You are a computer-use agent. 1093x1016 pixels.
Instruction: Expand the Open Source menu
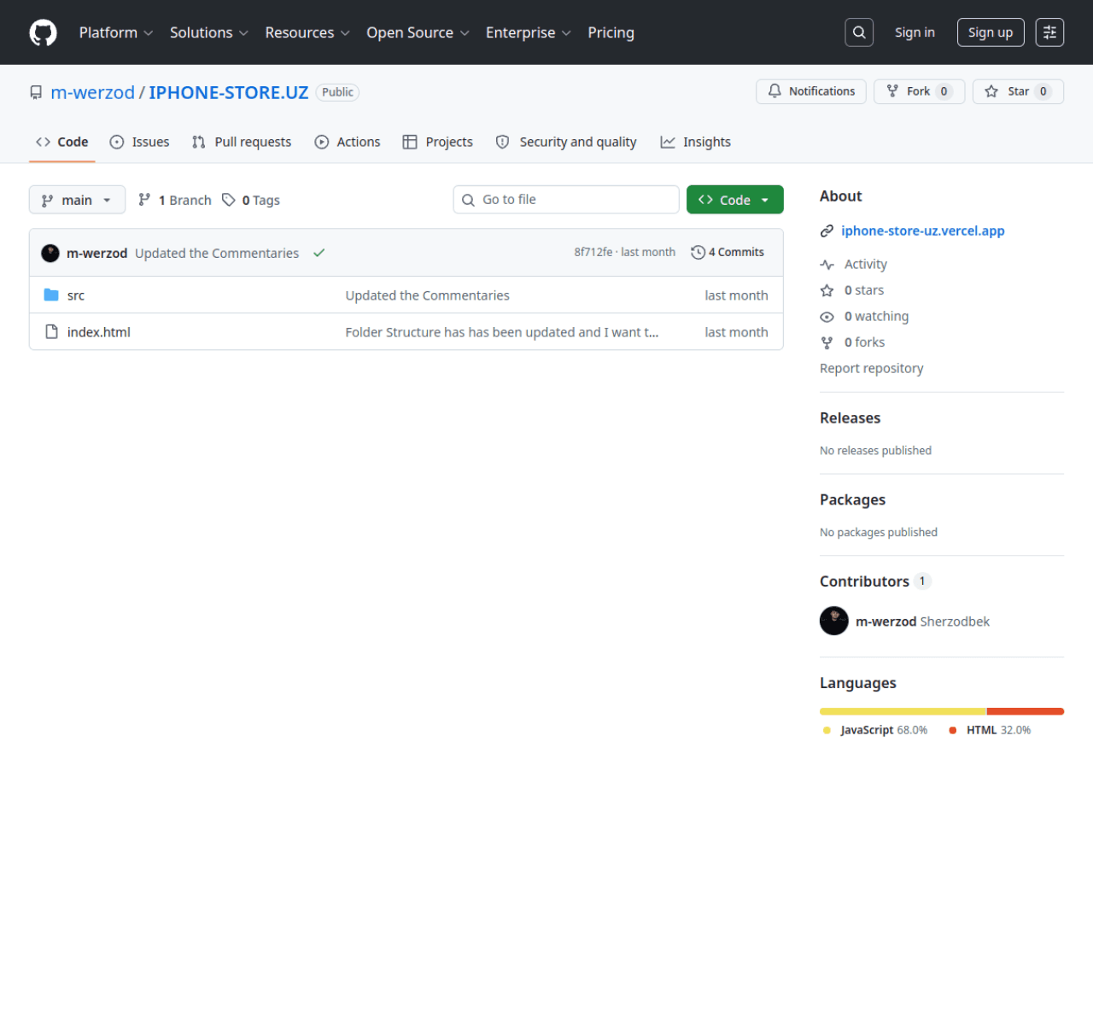(418, 32)
